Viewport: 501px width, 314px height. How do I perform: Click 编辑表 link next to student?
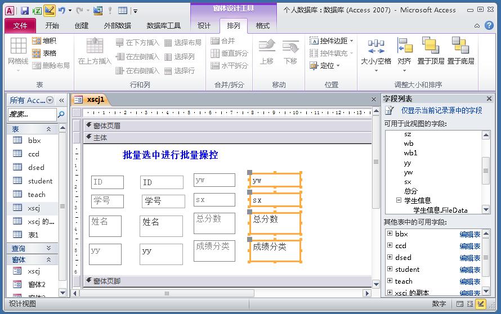click(469, 270)
